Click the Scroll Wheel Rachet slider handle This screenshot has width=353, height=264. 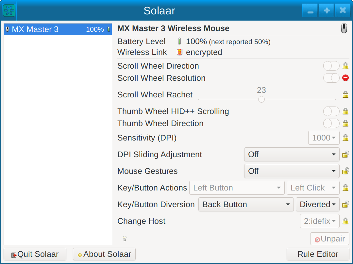pos(261,99)
